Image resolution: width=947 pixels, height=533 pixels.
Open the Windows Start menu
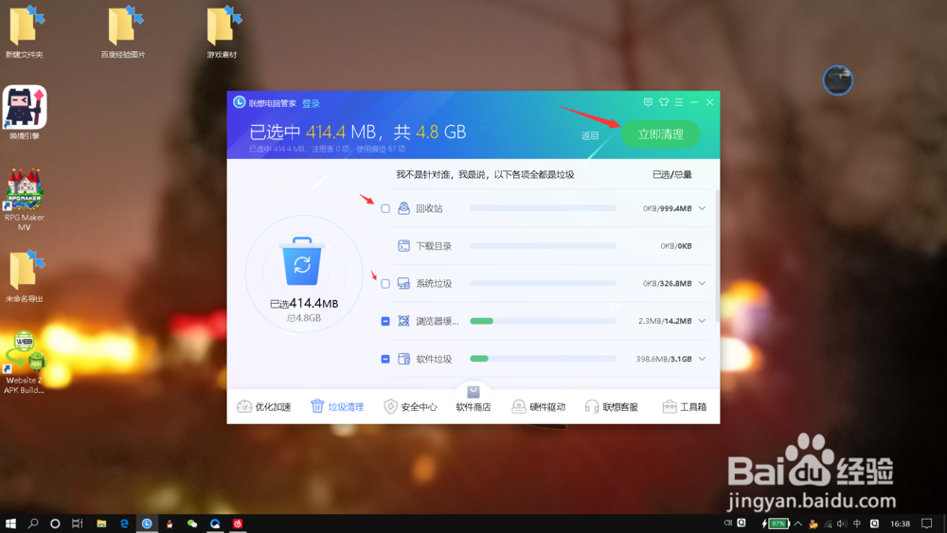tap(10, 524)
